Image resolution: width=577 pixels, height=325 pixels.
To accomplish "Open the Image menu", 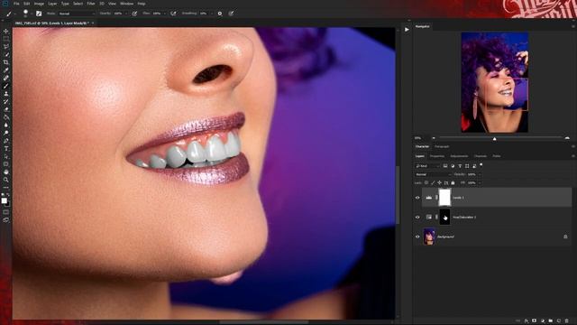I will point(39,4).
